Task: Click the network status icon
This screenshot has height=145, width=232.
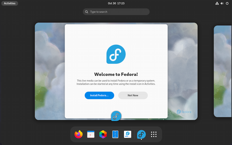Action: (x=217, y=3)
